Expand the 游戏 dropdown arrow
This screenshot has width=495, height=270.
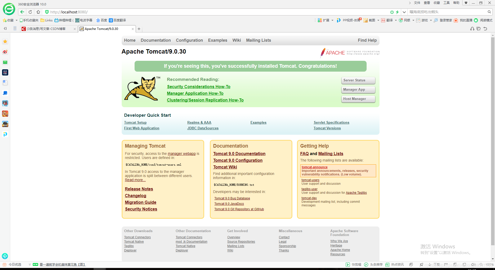click(x=431, y=20)
